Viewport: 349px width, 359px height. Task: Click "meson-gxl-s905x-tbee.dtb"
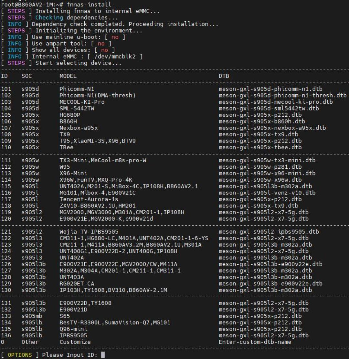click(260, 147)
